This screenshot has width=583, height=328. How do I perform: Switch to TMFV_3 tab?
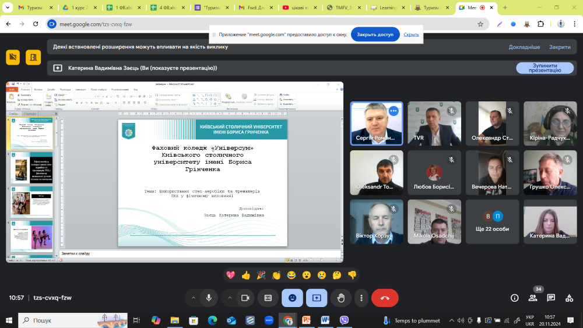click(343, 8)
